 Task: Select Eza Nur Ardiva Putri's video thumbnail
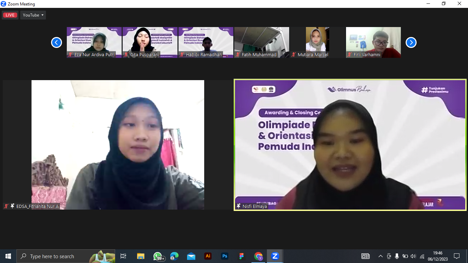tap(94, 42)
